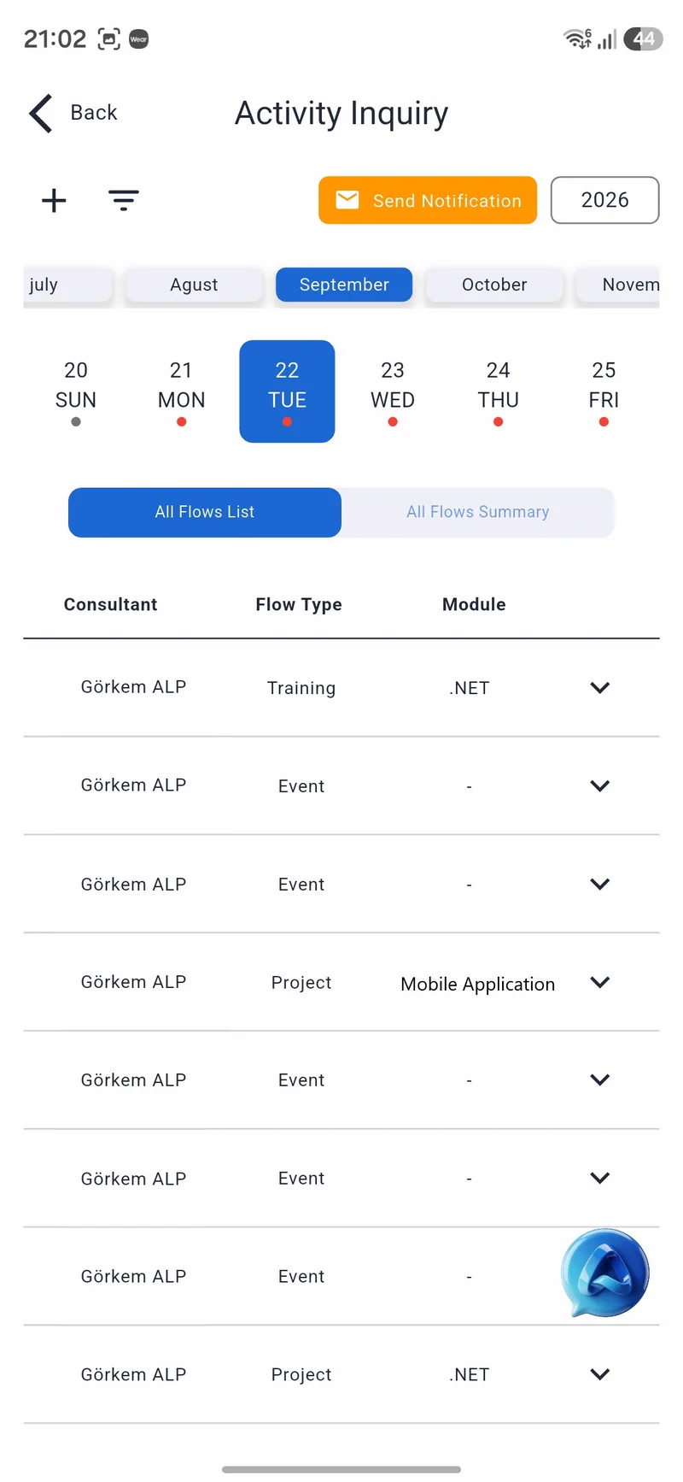Tap the screen record status icon

(109, 39)
